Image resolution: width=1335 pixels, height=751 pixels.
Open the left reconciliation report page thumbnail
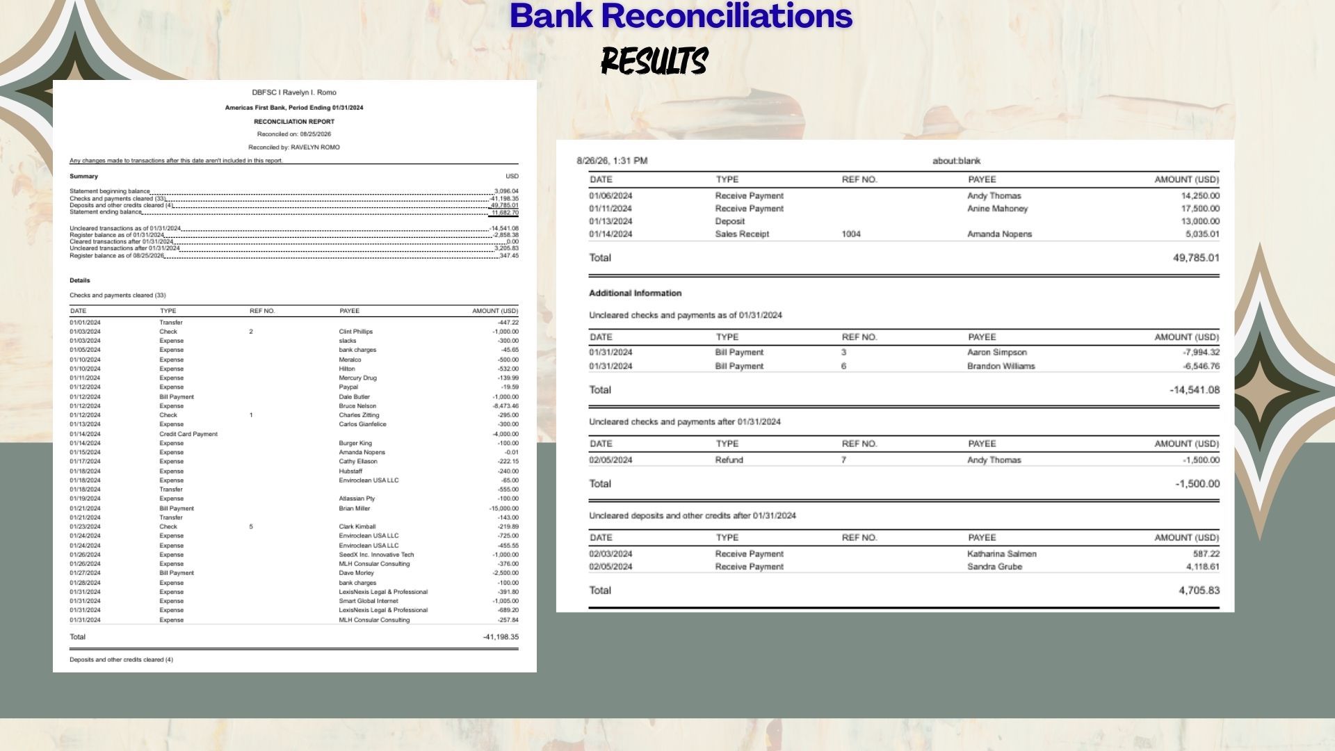click(294, 376)
